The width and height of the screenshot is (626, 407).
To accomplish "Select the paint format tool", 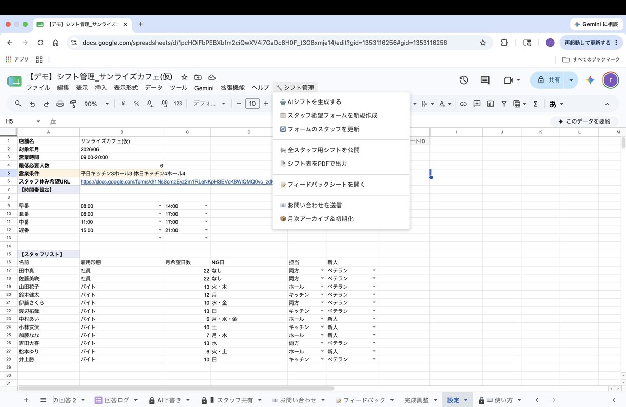I will [x=73, y=104].
